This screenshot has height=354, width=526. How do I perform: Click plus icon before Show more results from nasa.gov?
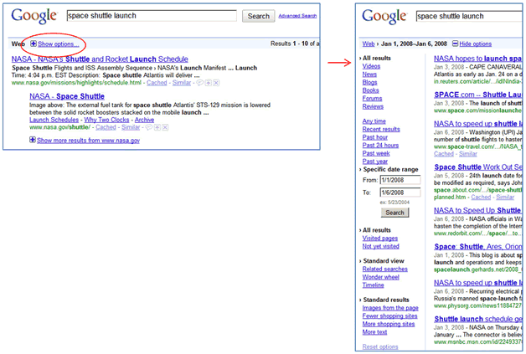pos(32,141)
